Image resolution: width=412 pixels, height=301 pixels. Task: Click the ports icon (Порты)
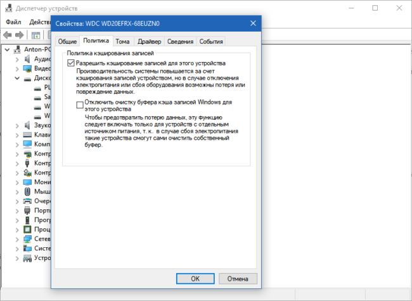[27, 211]
